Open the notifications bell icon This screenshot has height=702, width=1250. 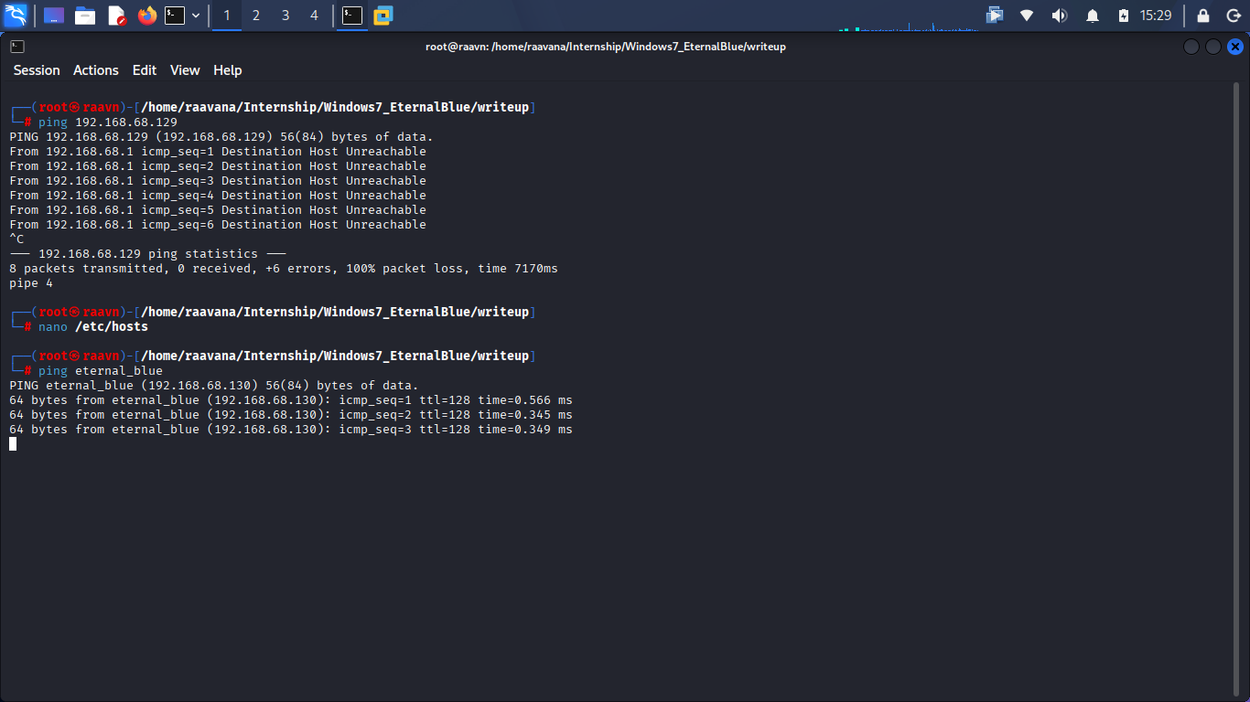(x=1093, y=16)
